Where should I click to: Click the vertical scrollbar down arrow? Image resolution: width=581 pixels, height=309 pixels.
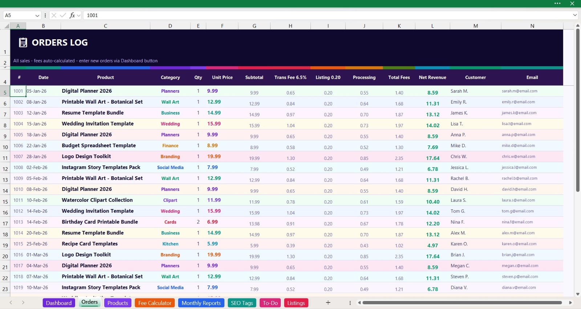(577, 294)
